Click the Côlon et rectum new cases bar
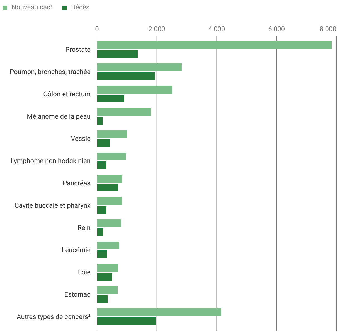Screen dimensions: 340x334 135,90
